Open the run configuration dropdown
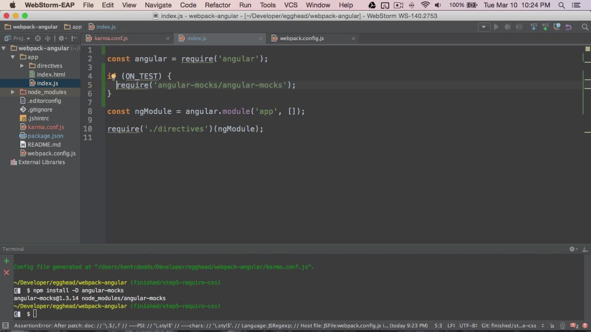 click(484, 27)
